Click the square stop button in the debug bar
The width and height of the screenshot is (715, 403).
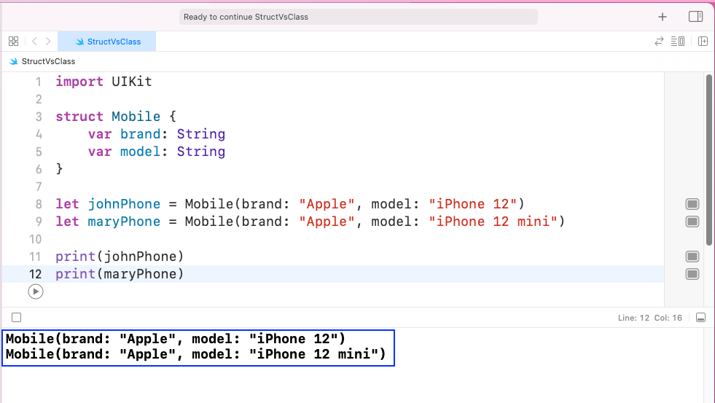click(x=17, y=318)
